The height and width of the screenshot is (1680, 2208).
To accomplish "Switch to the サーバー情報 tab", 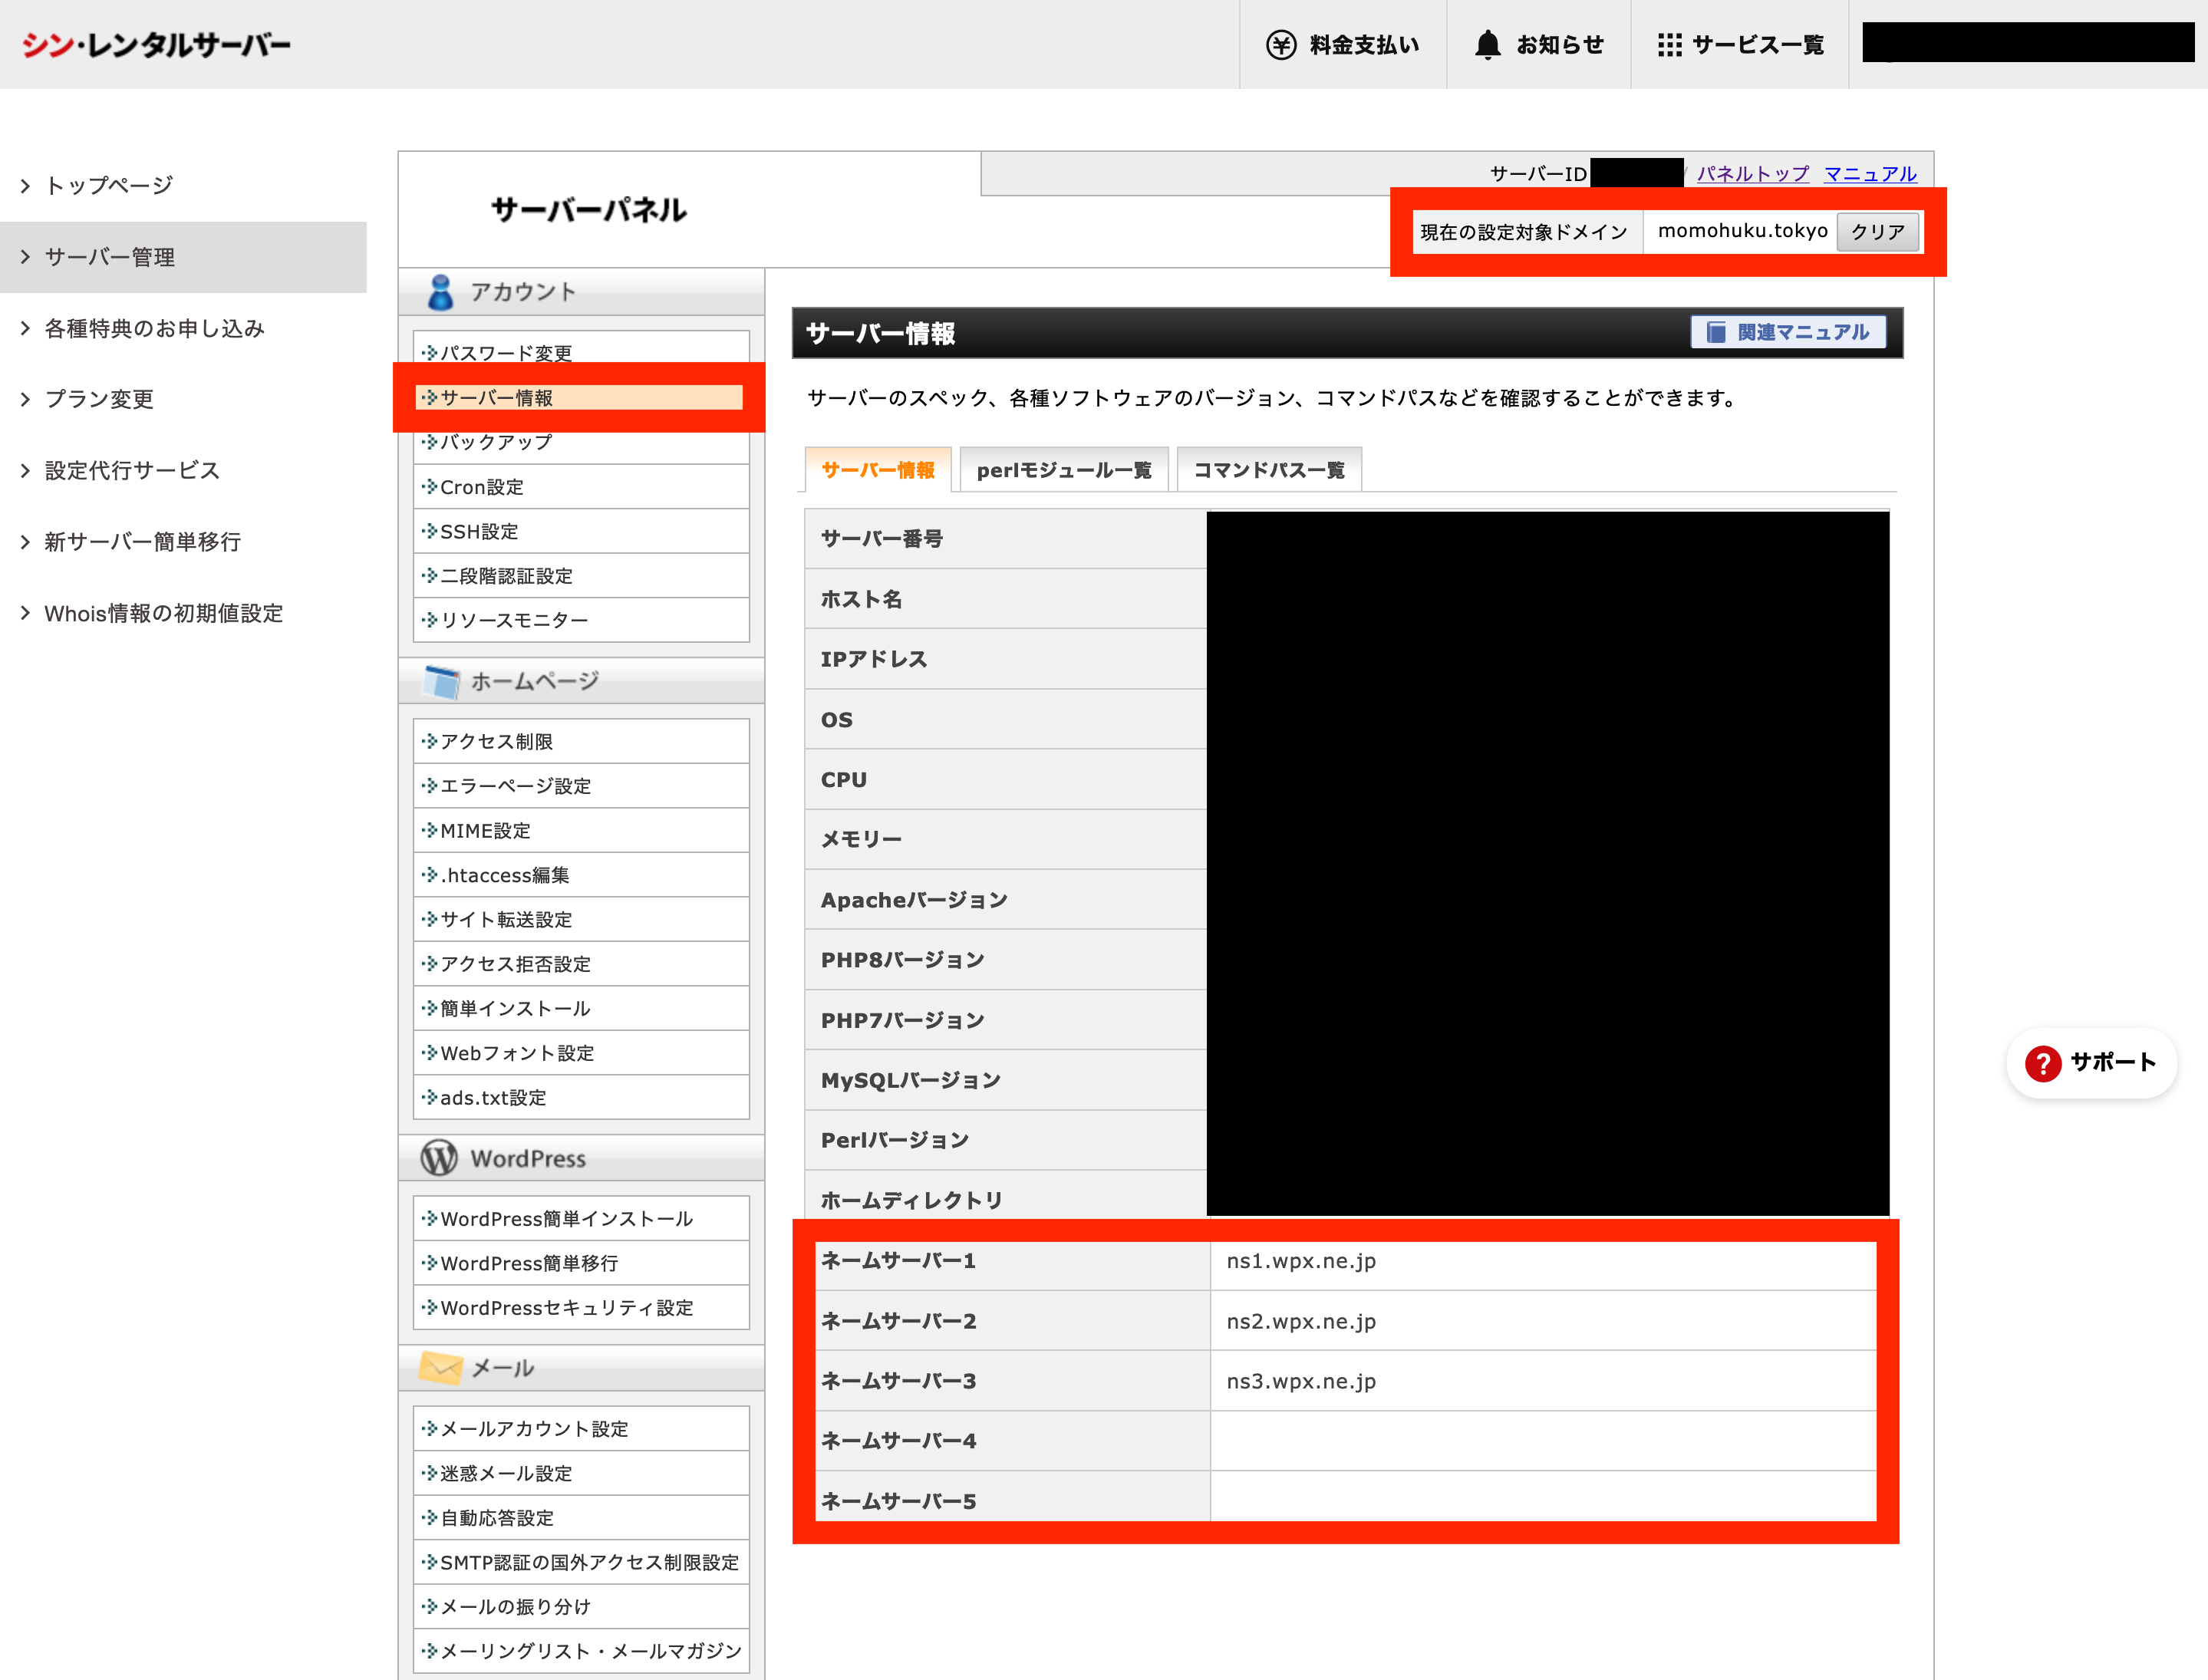I will tap(878, 470).
